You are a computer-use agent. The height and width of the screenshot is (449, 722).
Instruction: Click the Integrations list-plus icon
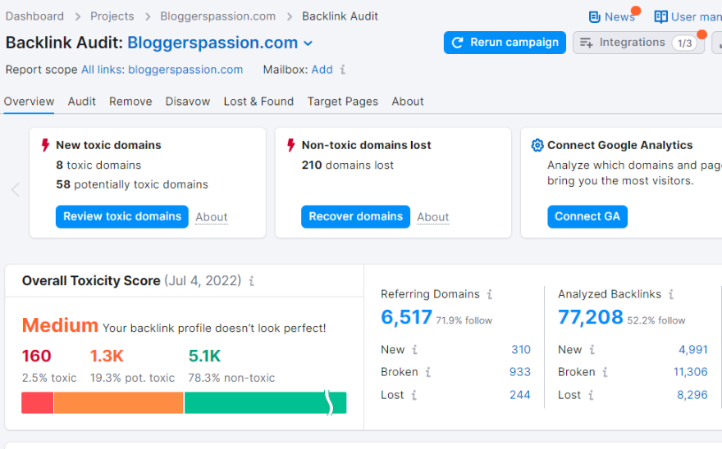tap(586, 43)
